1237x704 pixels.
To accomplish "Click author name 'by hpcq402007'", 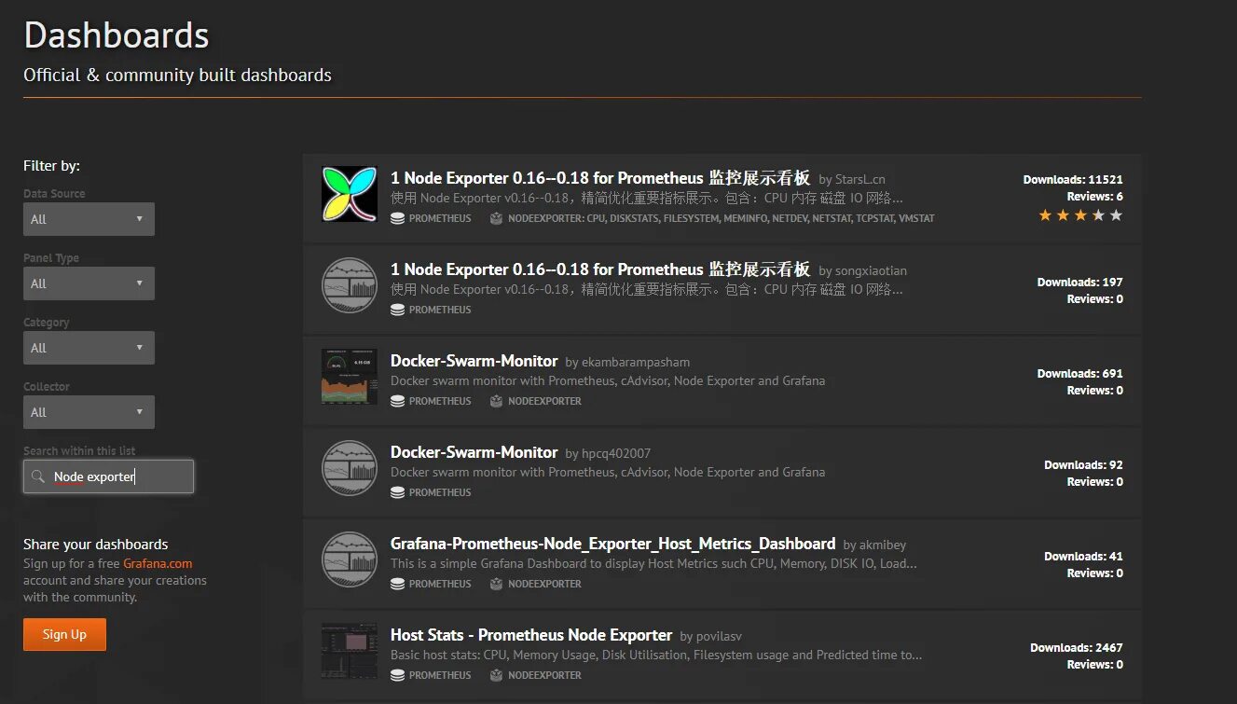I will pyautogui.click(x=608, y=453).
